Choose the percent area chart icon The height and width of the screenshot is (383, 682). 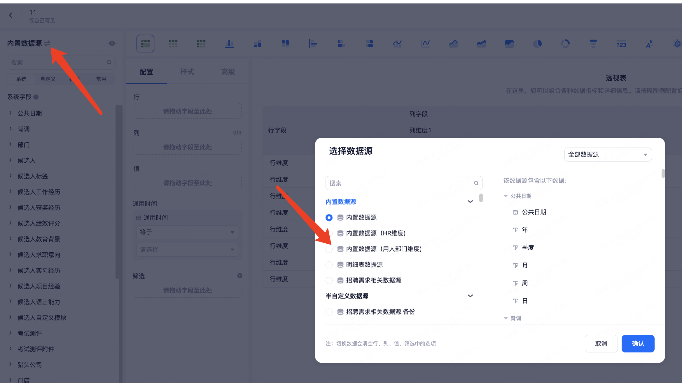pyautogui.click(x=509, y=44)
